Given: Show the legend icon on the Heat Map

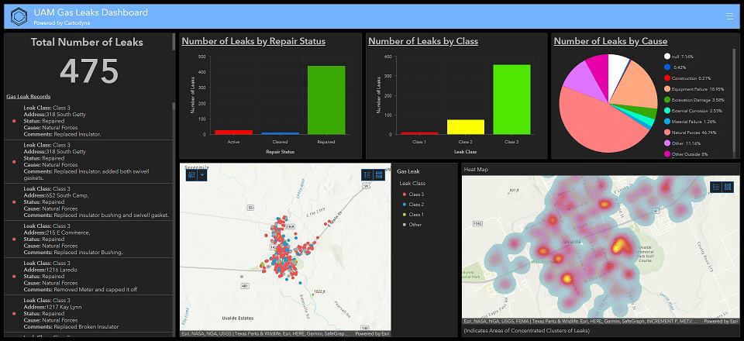Looking at the screenshot, I should click(716, 187).
